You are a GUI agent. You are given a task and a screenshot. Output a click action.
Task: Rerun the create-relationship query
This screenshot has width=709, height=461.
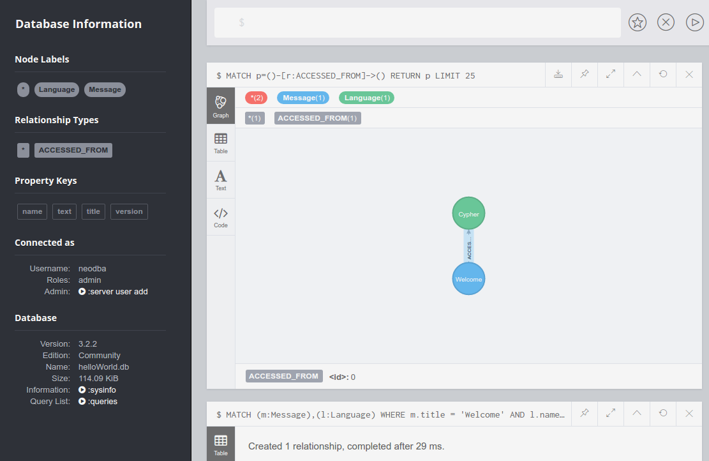pos(663,413)
